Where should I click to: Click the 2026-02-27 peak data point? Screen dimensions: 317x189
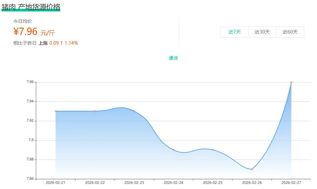291,82
